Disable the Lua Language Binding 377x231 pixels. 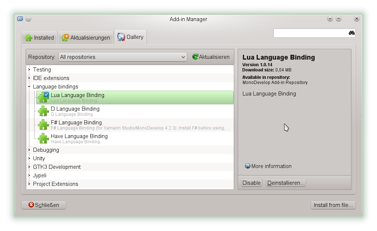251,183
